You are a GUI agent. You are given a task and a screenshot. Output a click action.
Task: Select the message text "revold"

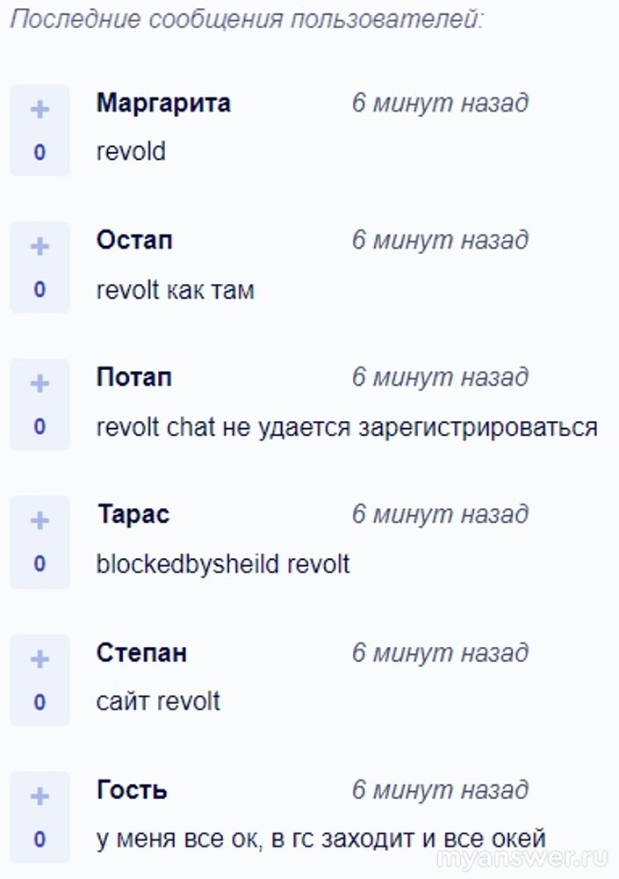click(131, 151)
